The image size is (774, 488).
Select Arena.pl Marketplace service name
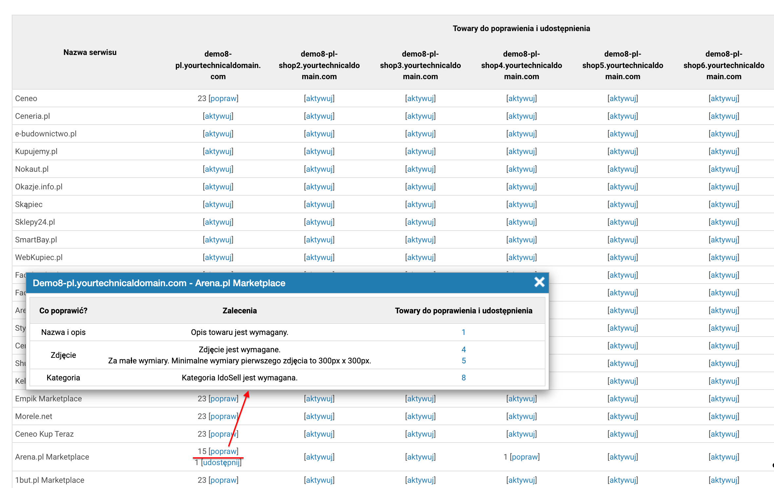[x=52, y=457]
